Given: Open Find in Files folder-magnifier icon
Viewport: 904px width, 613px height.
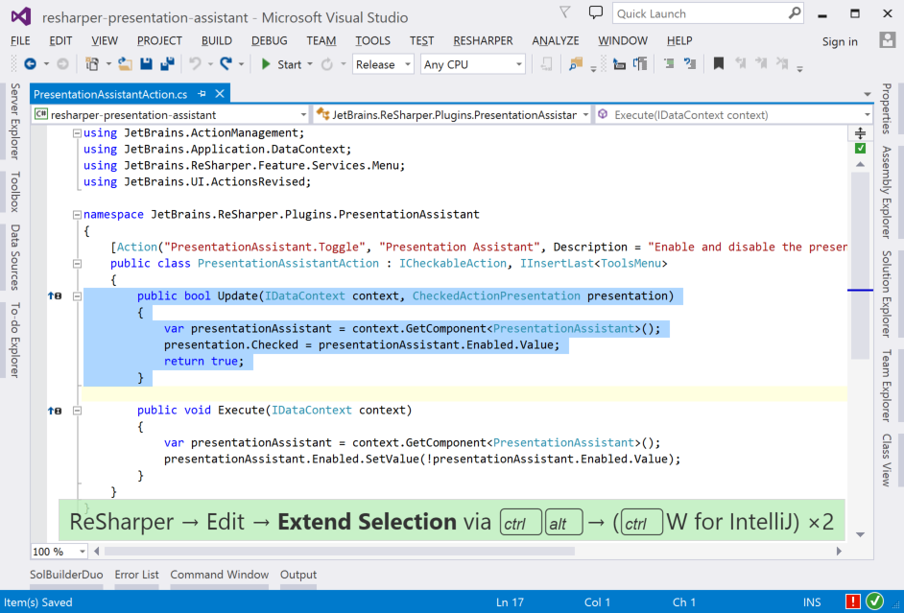Looking at the screenshot, I should click(576, 64).
